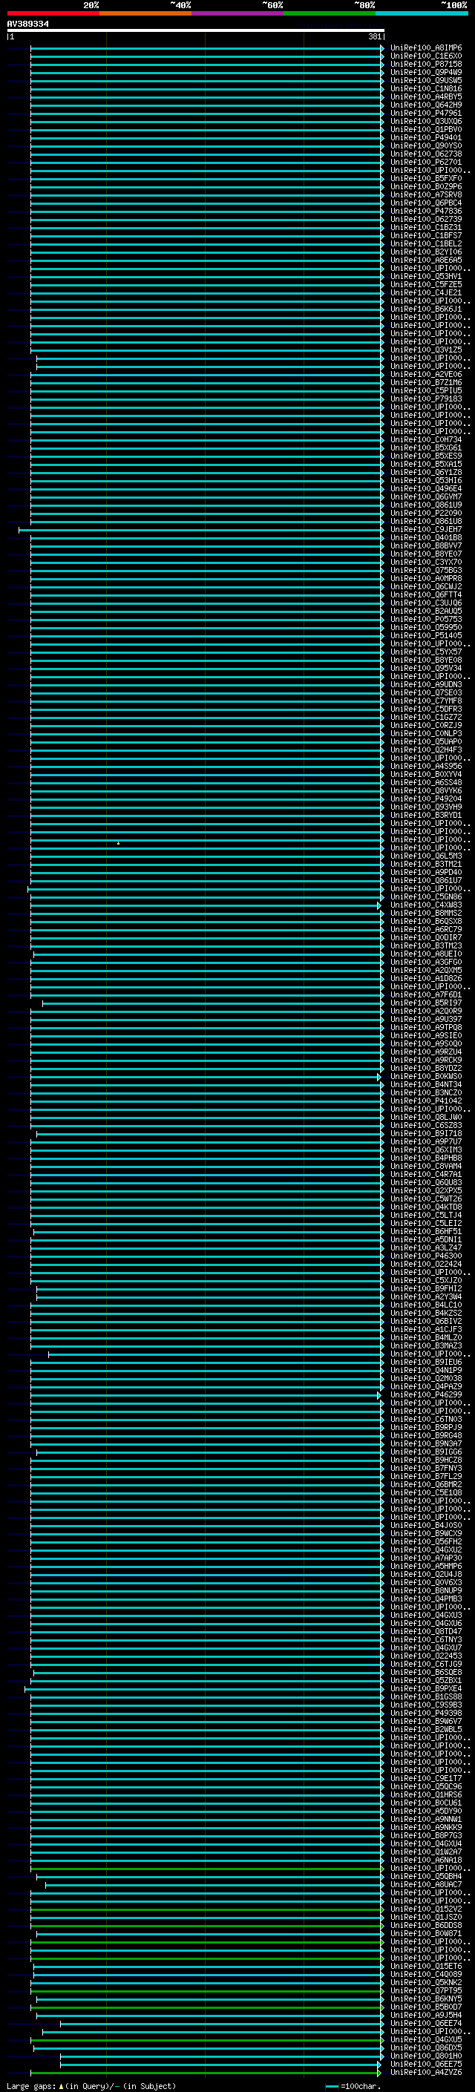The image size is (475, 2092).
Task: Select the query label AV389334
Action: [x=27, y=24]
